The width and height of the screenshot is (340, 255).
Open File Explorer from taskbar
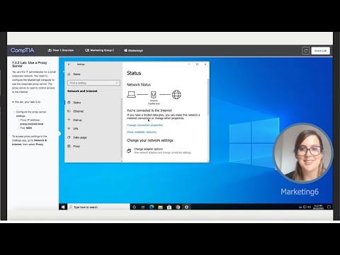160,207
